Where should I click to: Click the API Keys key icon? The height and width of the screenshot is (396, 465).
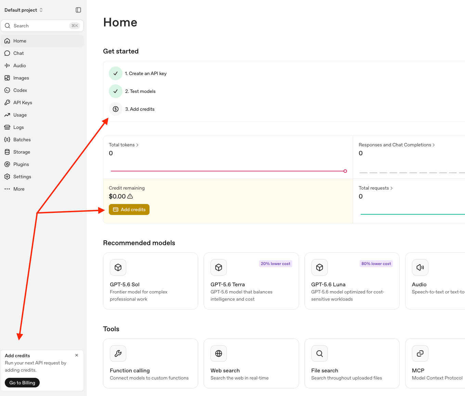pos(7,103)
